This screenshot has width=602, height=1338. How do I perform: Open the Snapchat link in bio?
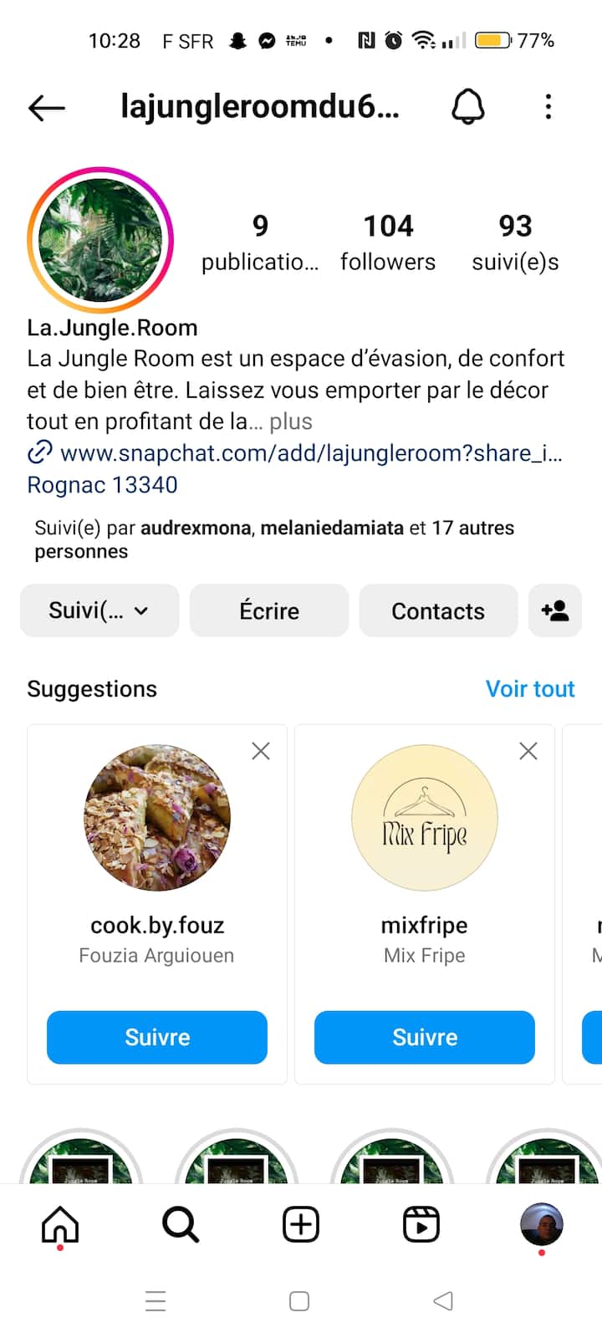click(x=309, y=453)
